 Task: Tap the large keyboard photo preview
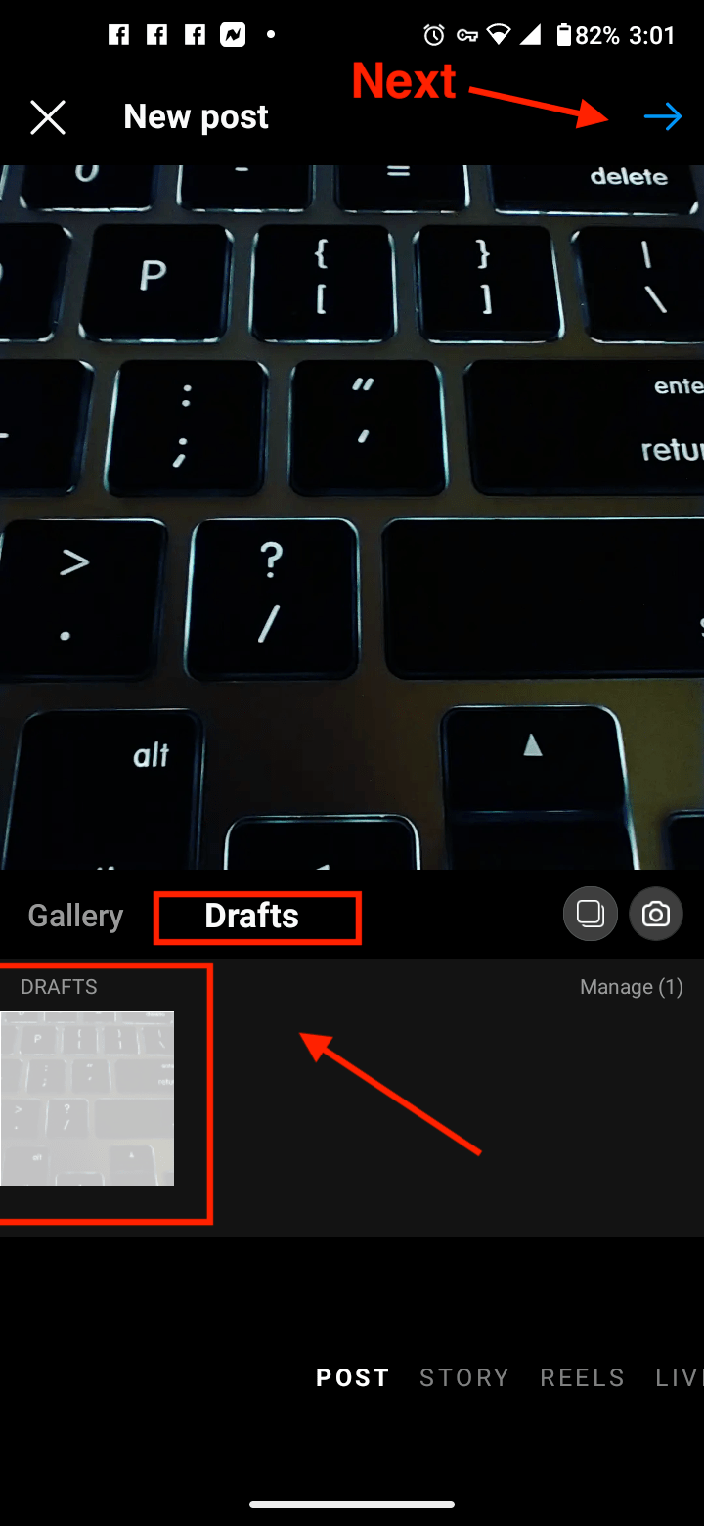pyautogui.click(x=352, y=516)
